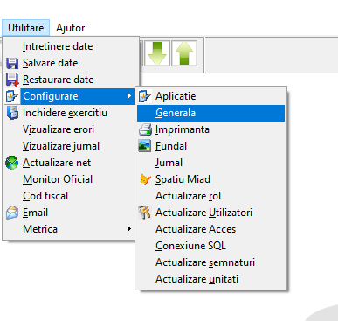The image size is (338, 321).
Task: Select Actualizare Acces entry
Action: tap(210, 229)
